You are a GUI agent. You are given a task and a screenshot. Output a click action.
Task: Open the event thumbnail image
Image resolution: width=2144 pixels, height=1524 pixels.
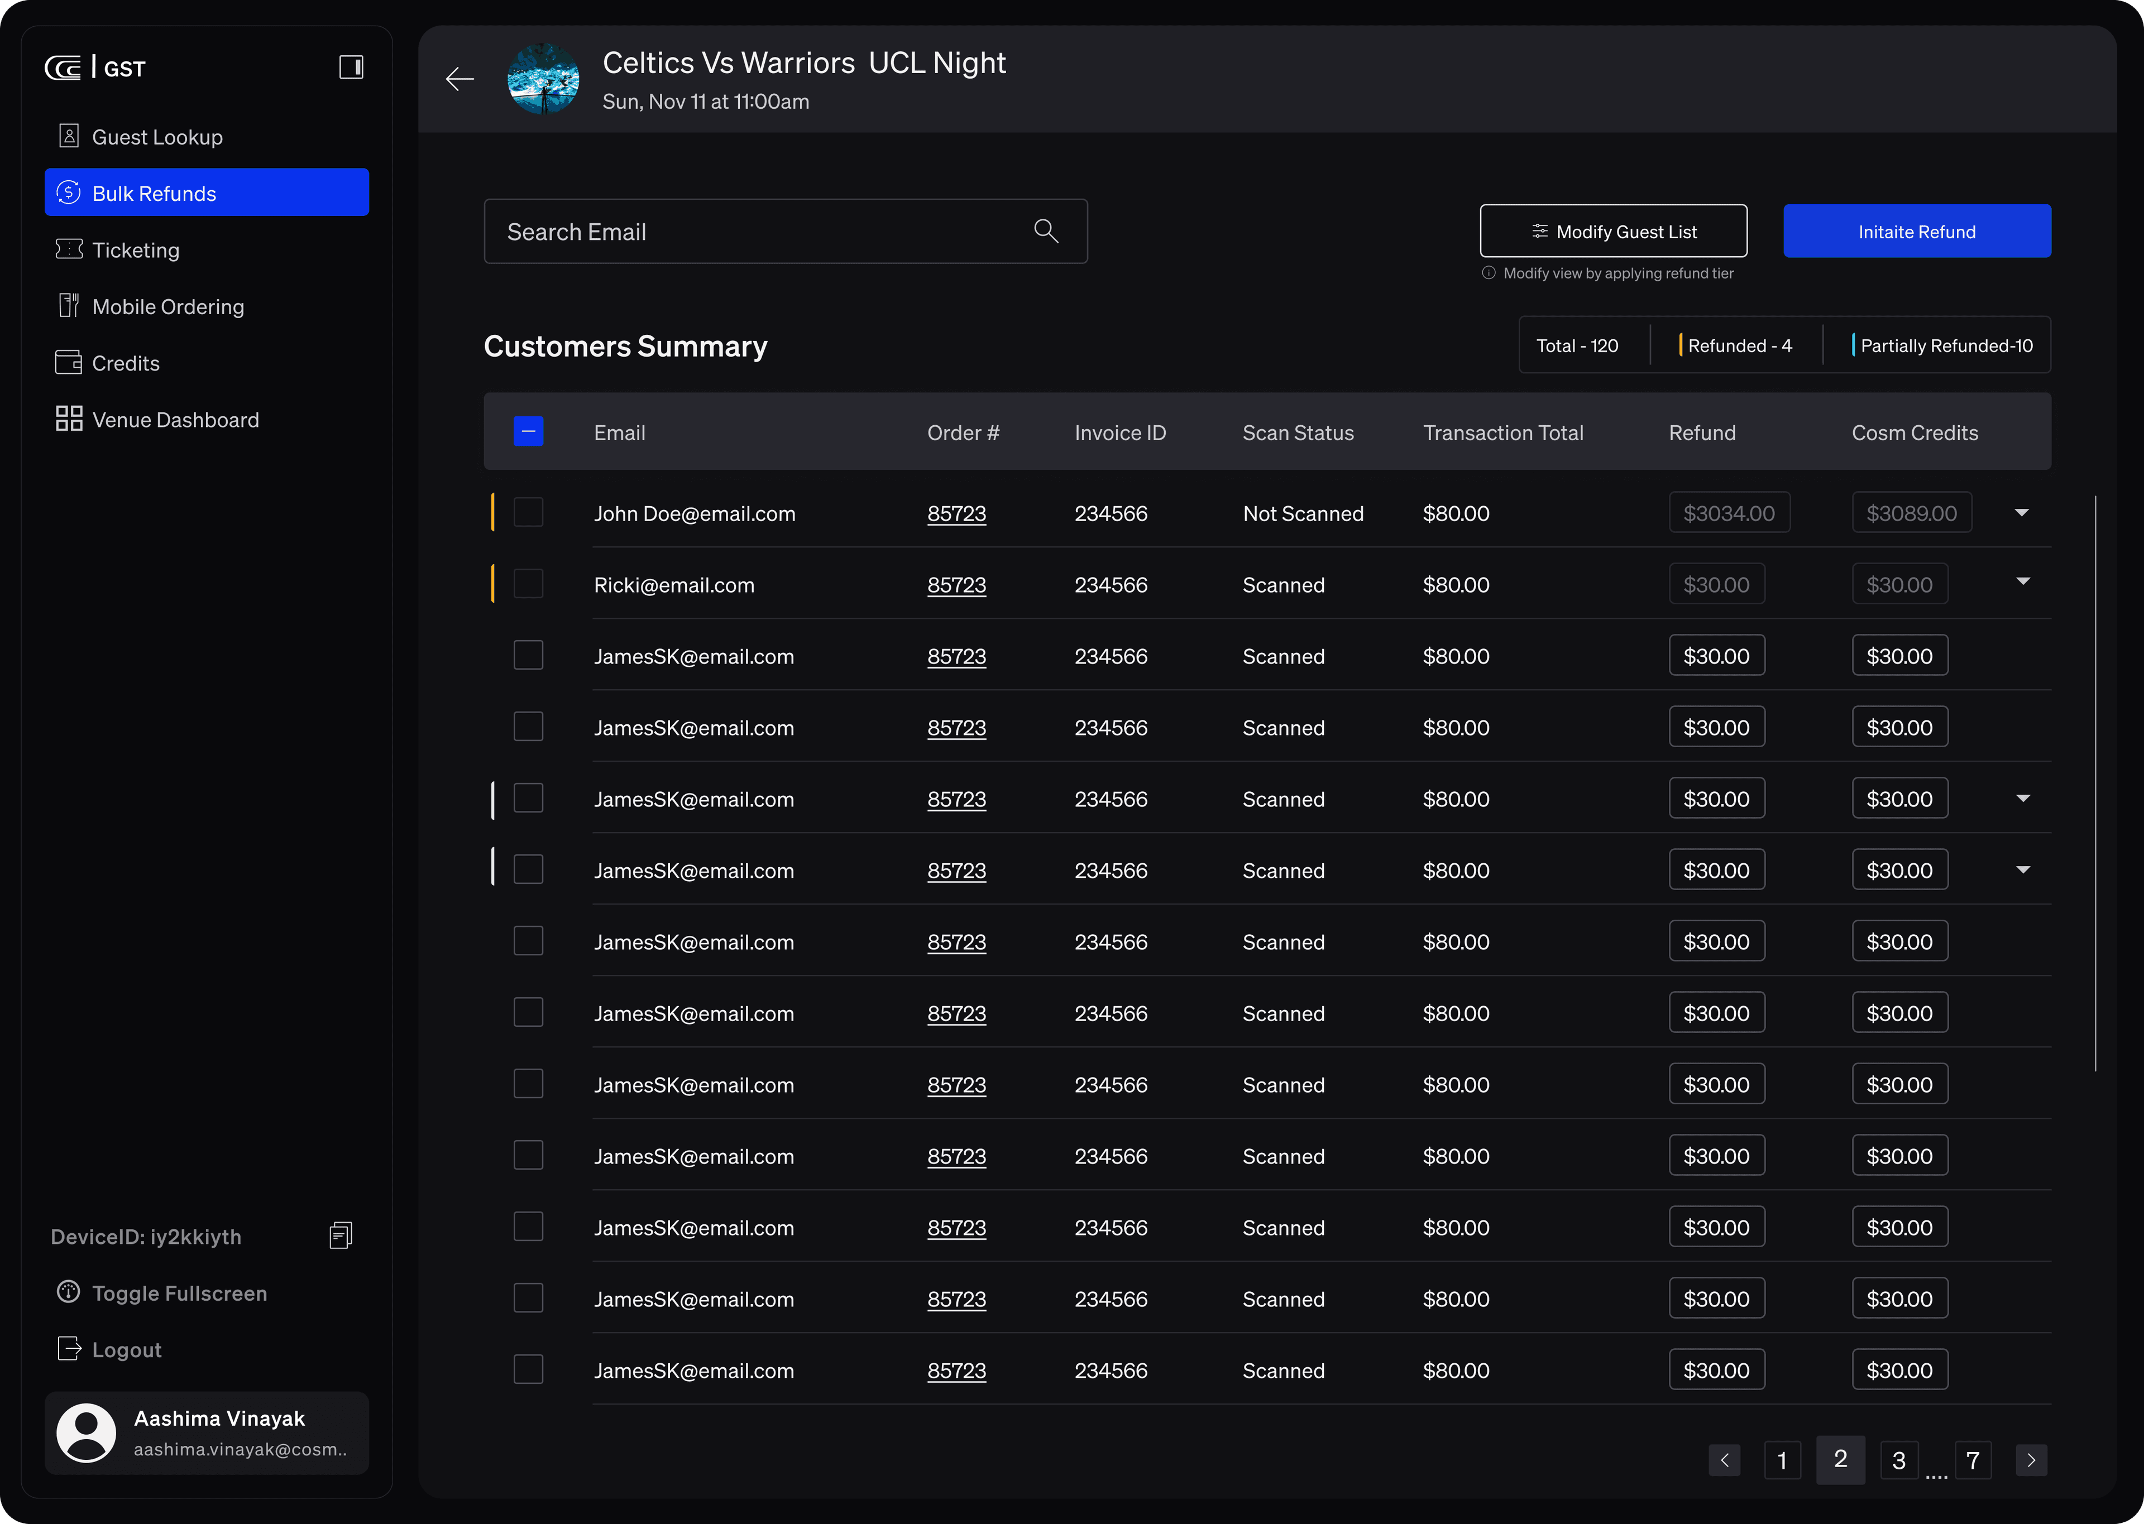543,79
